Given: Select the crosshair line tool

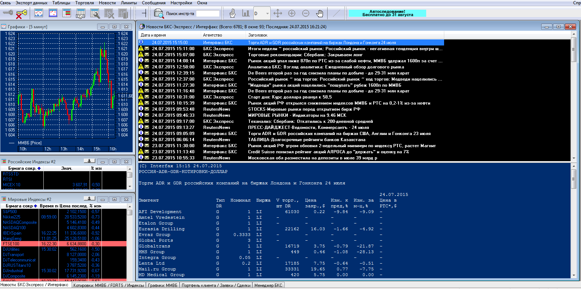Looking at the screenshot, I should point(144,14).
